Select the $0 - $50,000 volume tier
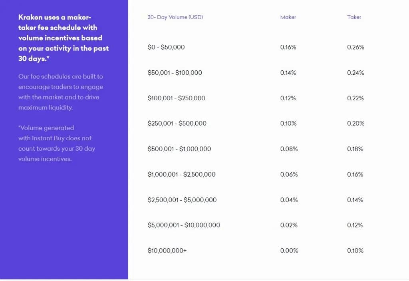This screenshot has height=281, width=409. pos(166,47)
